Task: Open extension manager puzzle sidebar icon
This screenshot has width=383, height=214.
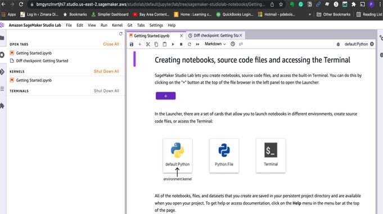Action: pos(2,106)
